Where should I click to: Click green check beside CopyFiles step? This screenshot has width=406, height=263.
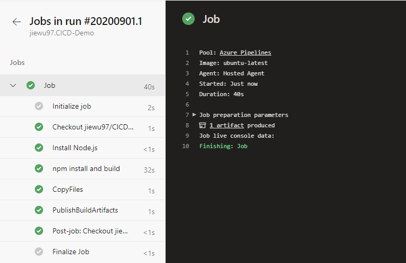(x=39, y=189)
